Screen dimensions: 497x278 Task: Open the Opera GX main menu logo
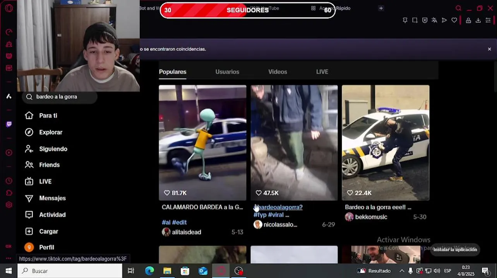(9, 8)
